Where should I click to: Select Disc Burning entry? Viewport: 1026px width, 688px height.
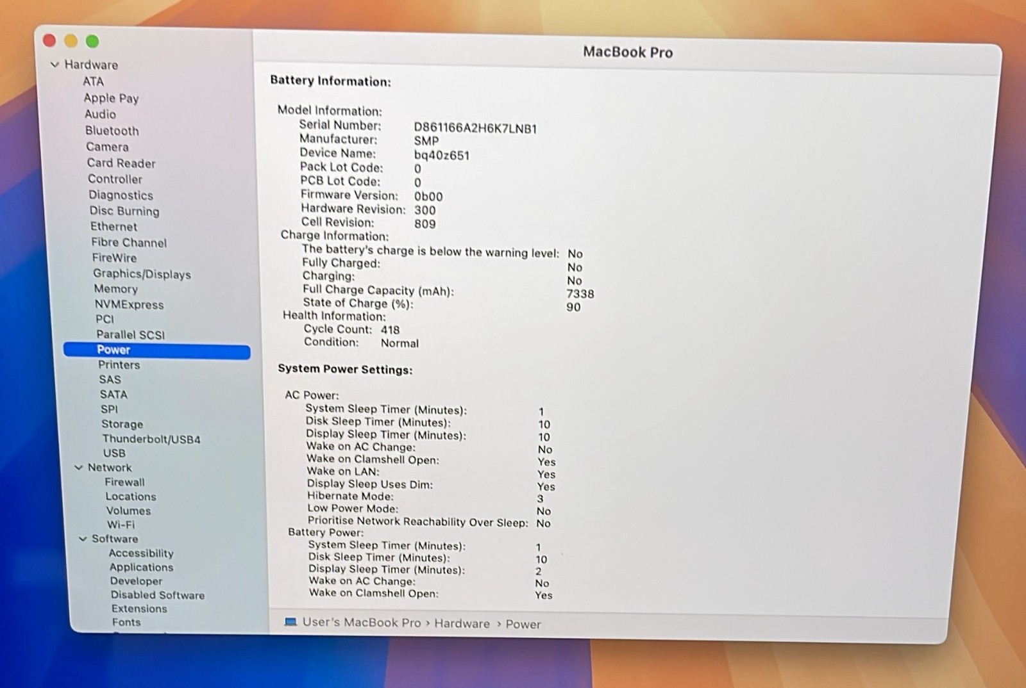(x=124, y=211)
